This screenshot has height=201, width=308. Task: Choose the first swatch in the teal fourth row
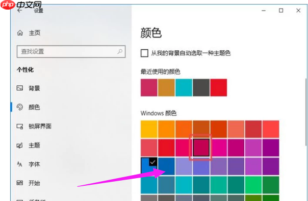149,185
